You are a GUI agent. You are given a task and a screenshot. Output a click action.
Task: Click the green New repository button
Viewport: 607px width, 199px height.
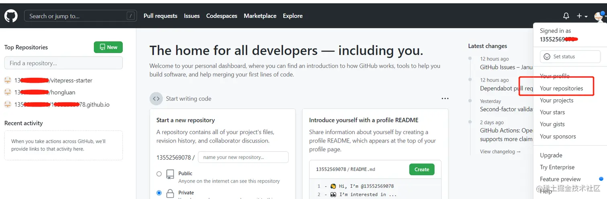click(x=108, y=47)
